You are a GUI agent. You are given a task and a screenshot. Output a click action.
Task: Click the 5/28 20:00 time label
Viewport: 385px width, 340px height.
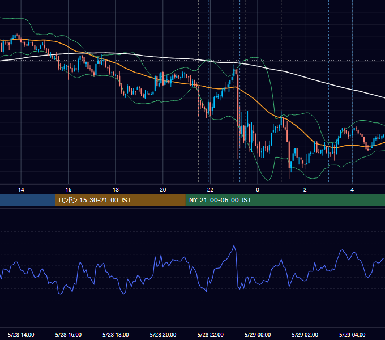point(163,334)
